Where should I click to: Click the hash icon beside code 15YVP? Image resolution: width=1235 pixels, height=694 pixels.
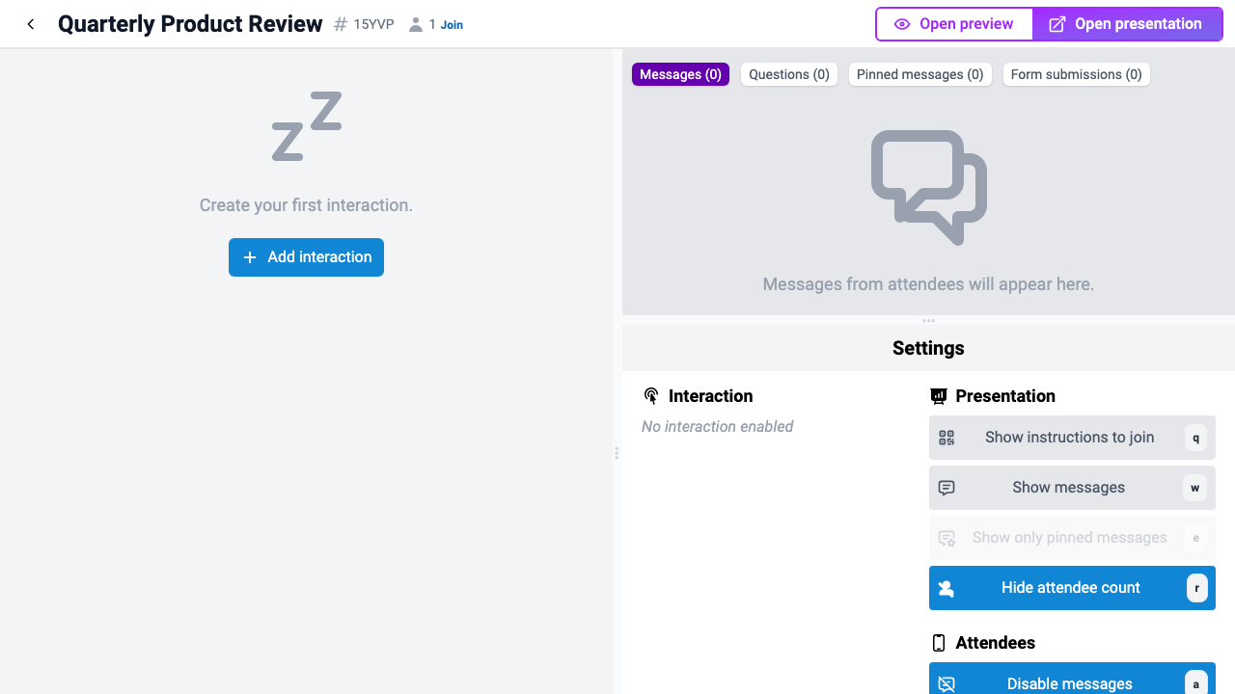[341, 24]
